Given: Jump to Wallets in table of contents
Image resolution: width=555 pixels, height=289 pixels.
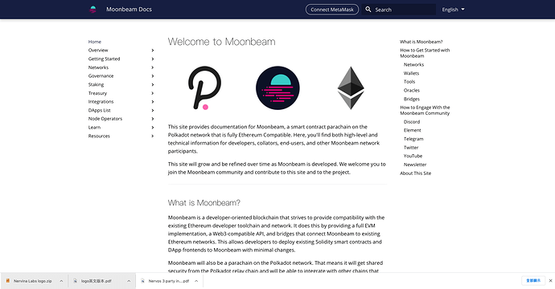Looking at the screenshot, I should [411, 73].
